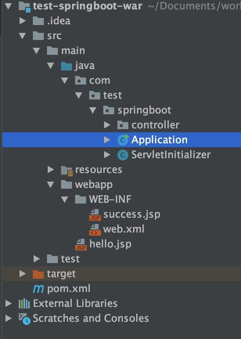
Task: Click the Maven pom.xml icon
Action: click(x=38, y=289)
